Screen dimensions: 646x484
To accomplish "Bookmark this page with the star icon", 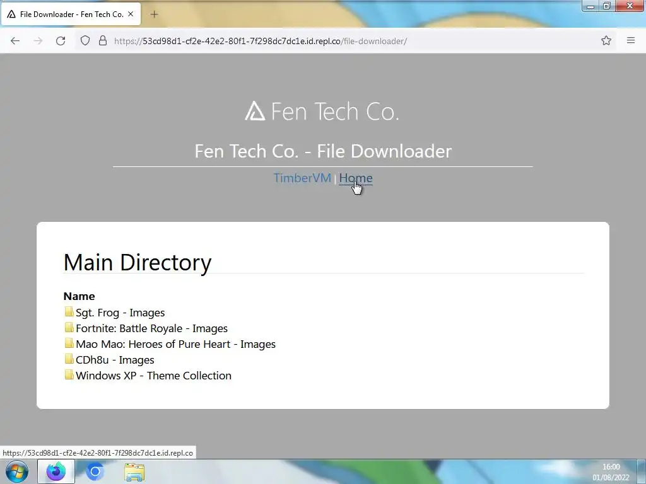I will (x=606, y=40).
